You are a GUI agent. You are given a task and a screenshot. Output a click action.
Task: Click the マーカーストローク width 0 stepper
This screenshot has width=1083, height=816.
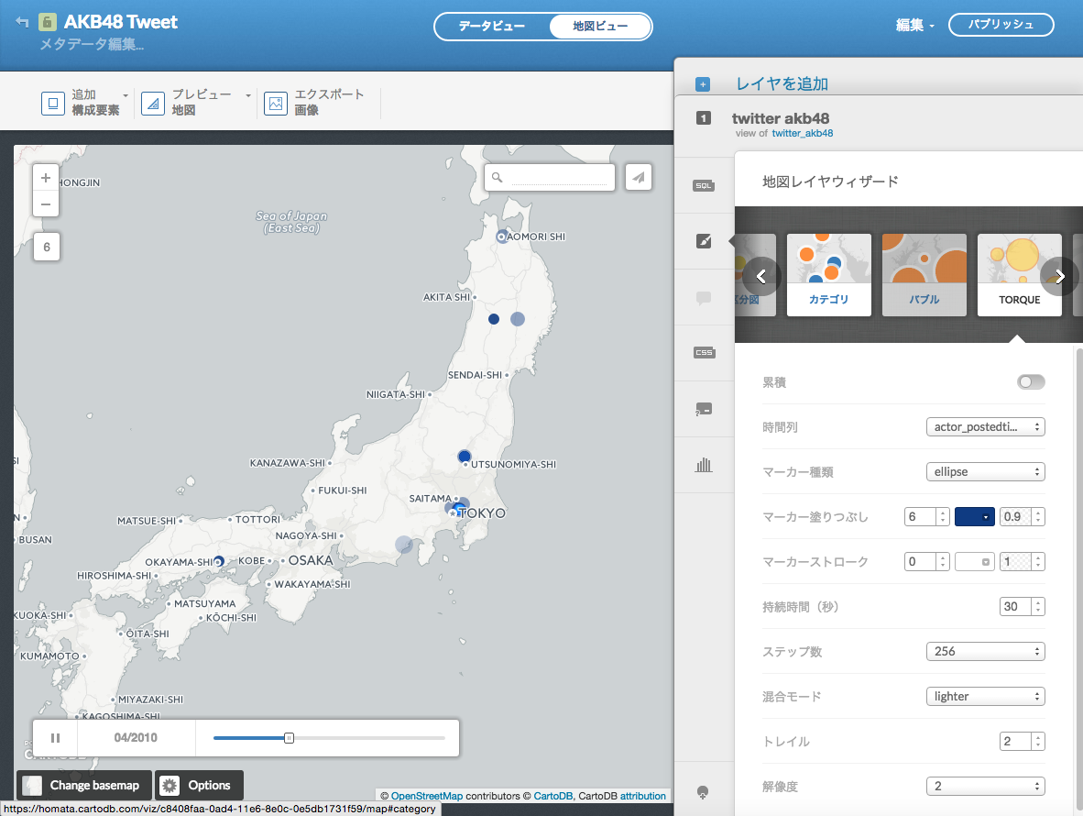coord(927,562)
